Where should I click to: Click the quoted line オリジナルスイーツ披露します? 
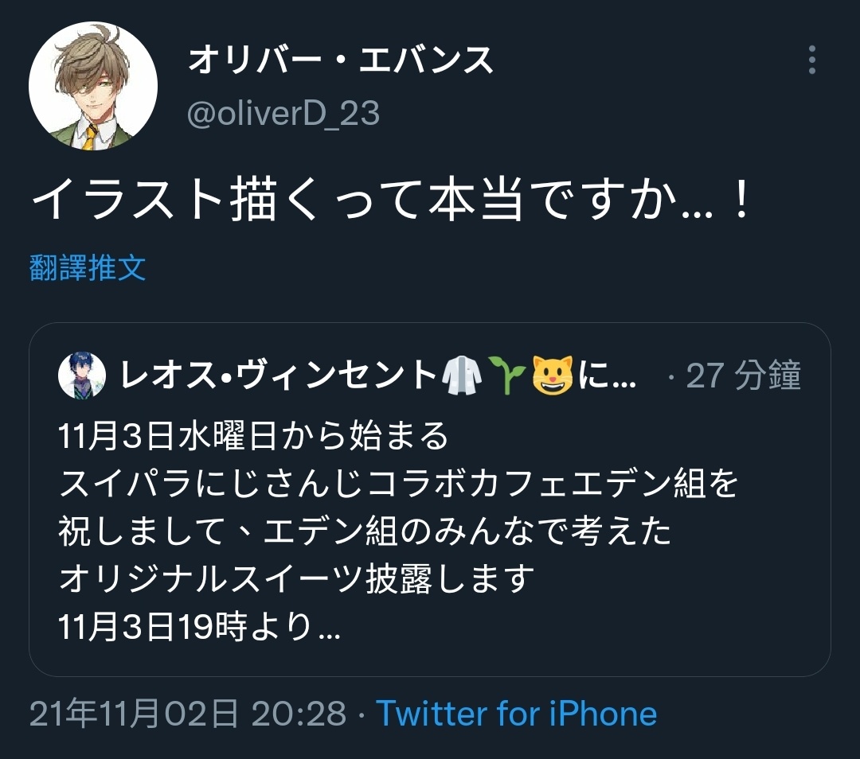pyautogui.click(x=296, y=578)
